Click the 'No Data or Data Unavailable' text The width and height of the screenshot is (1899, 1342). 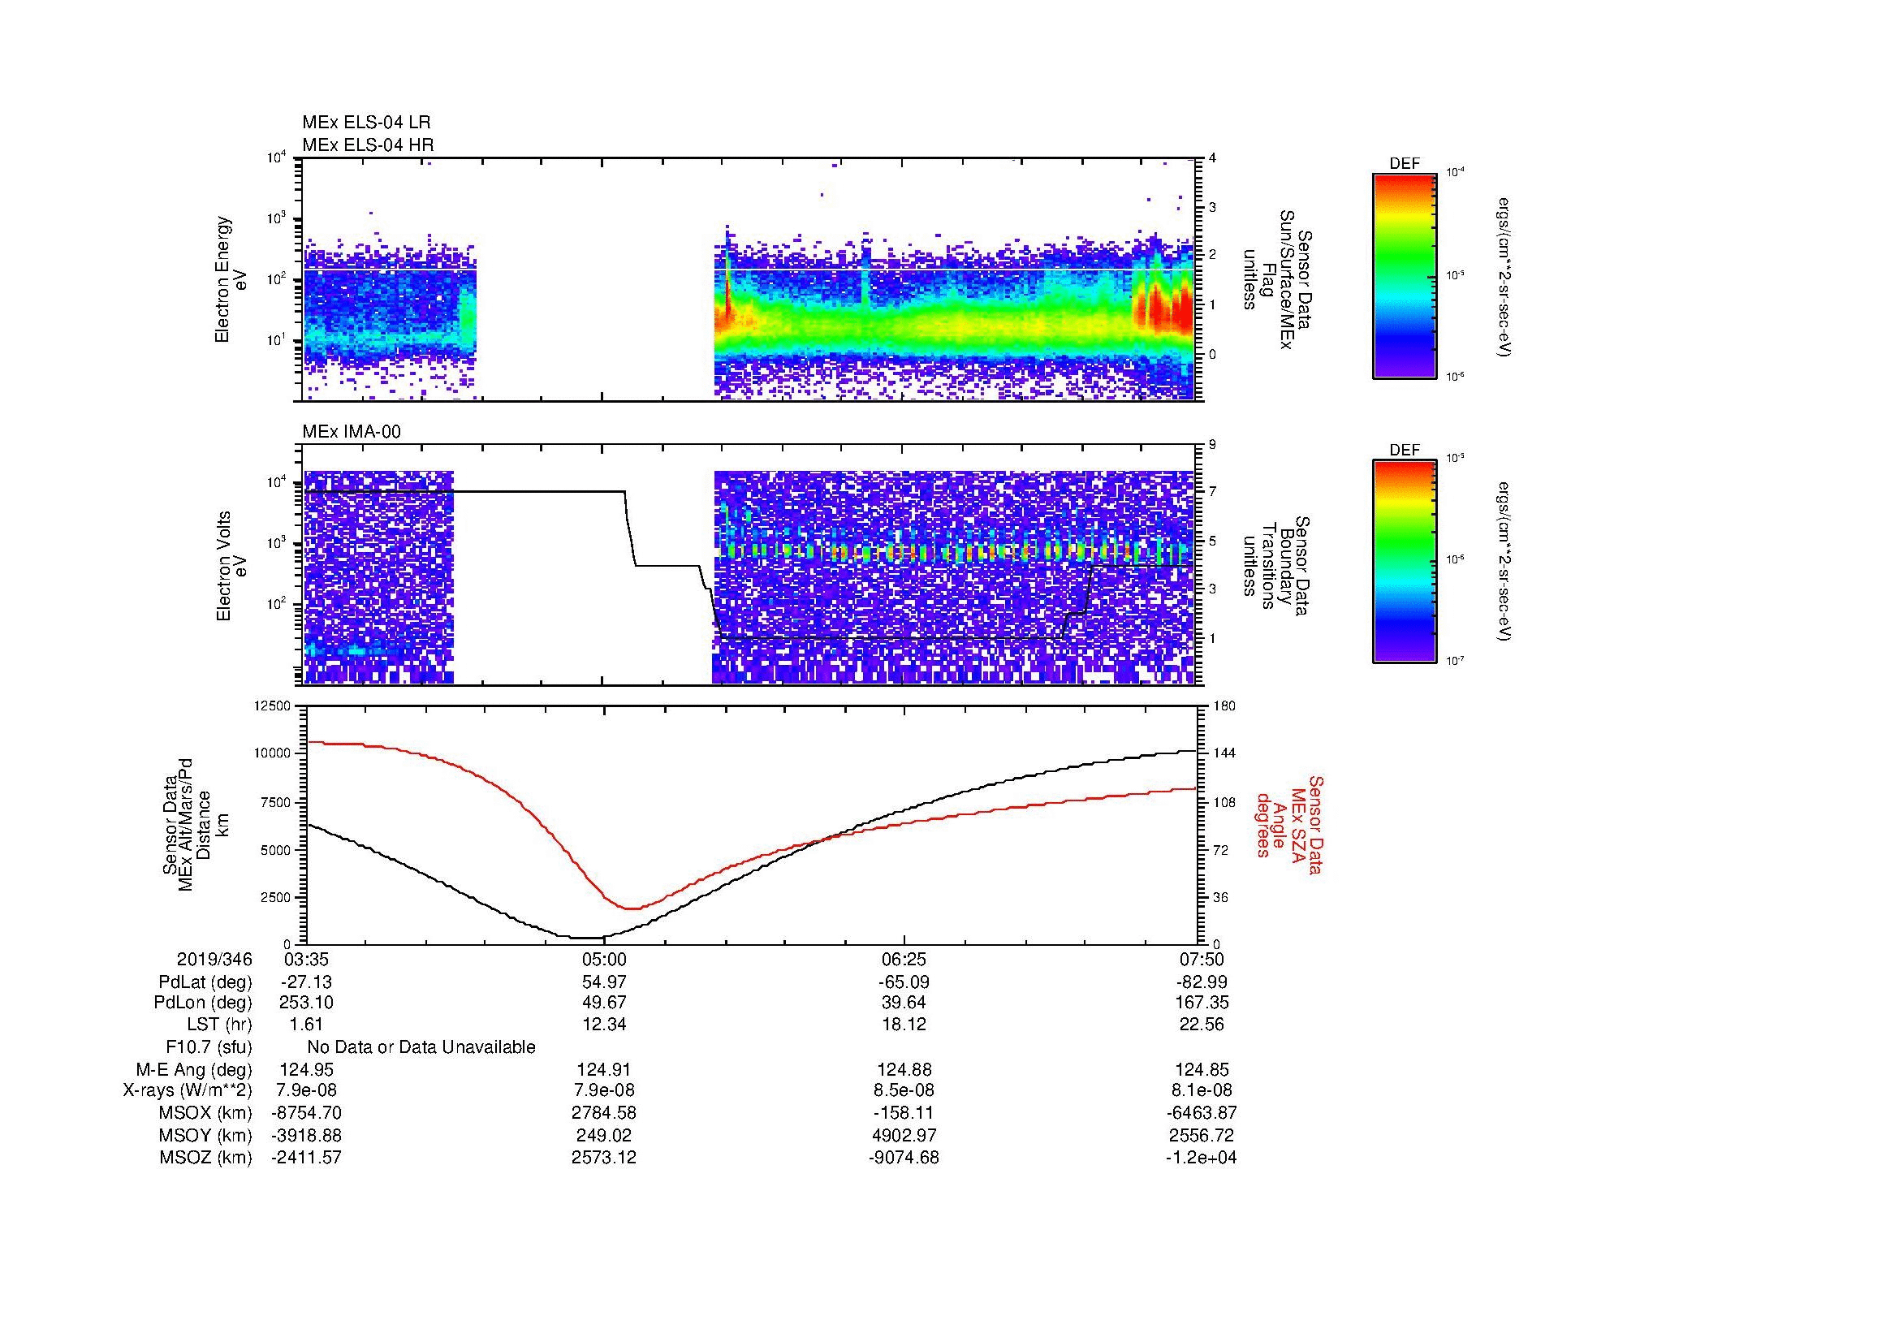pyautogui.click(x=421, y=1047)
